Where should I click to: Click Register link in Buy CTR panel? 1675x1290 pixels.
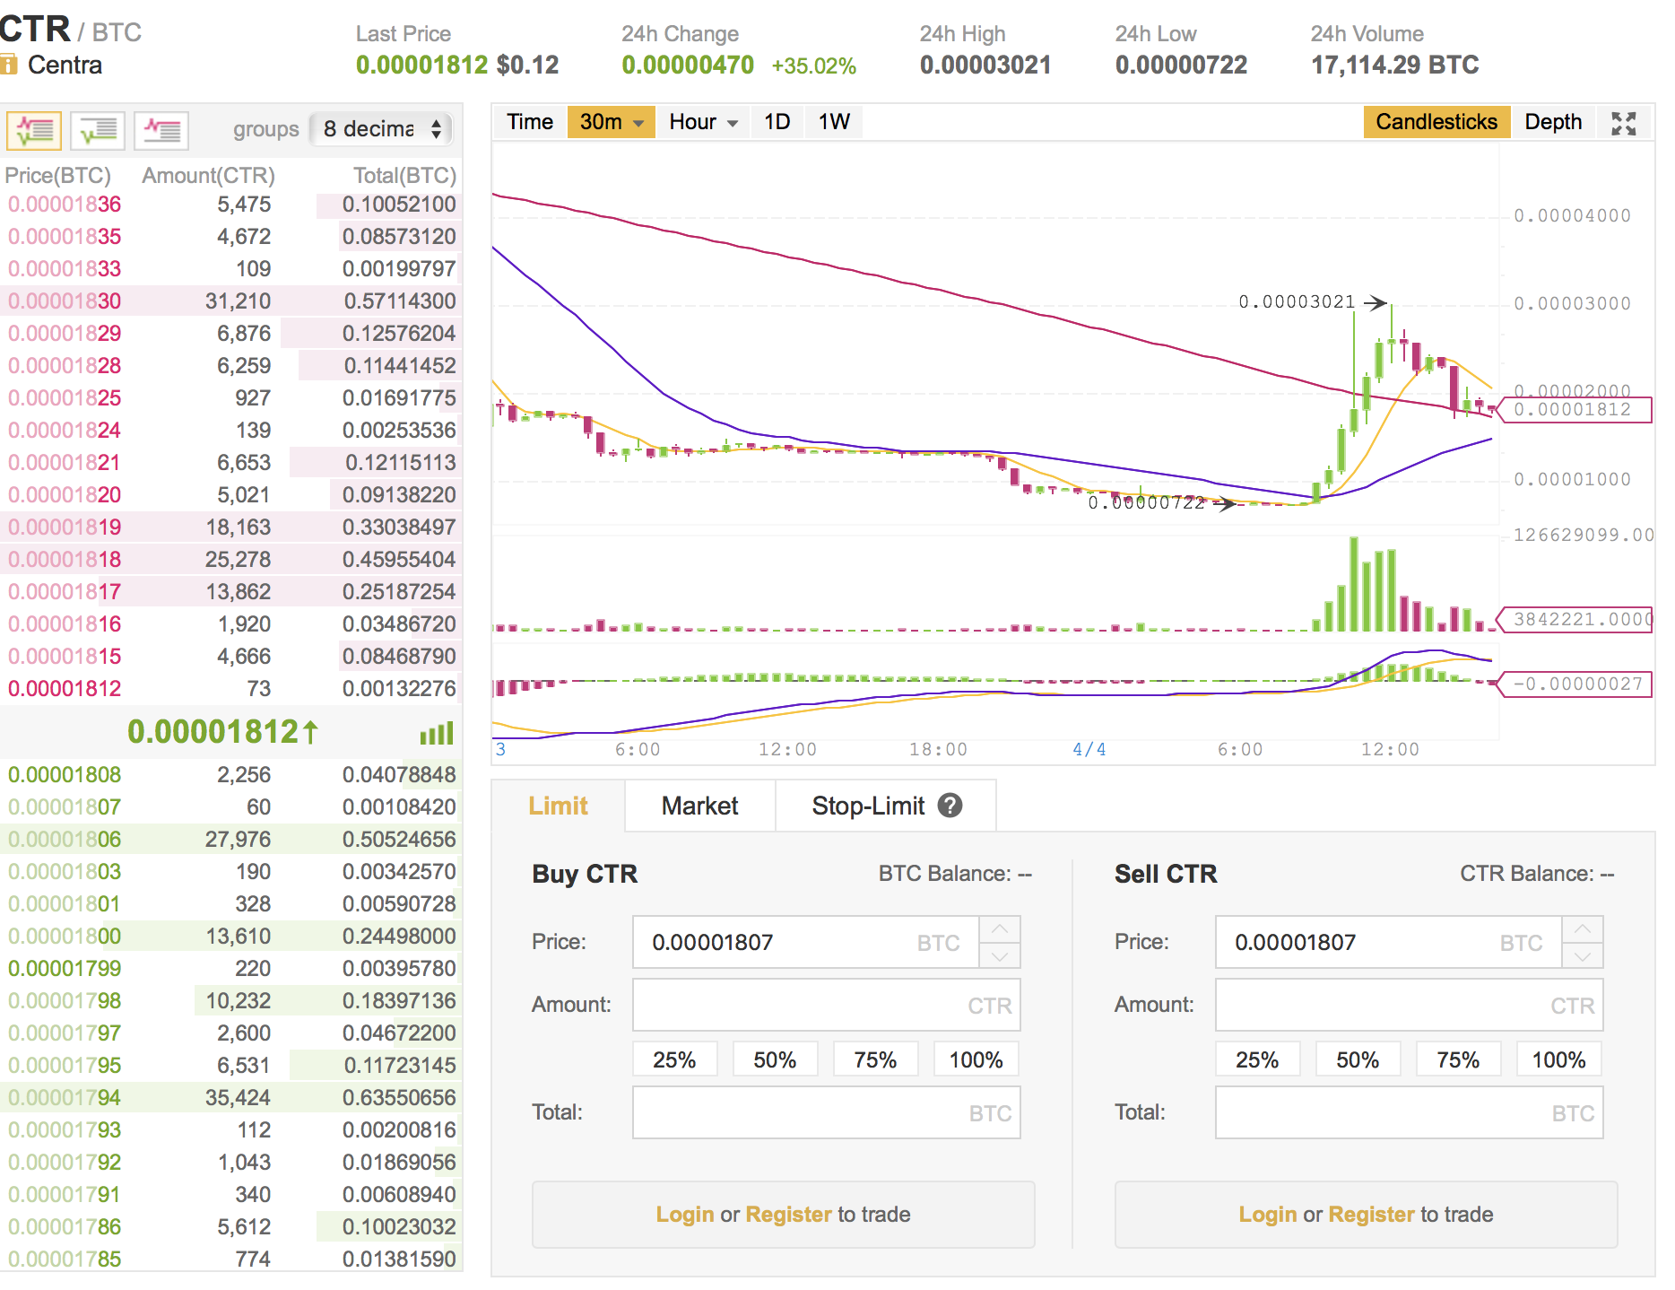788,1214
